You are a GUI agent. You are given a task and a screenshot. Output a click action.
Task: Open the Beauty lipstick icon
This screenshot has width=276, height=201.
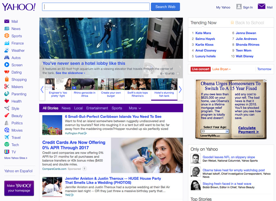(x=7, y=115)
